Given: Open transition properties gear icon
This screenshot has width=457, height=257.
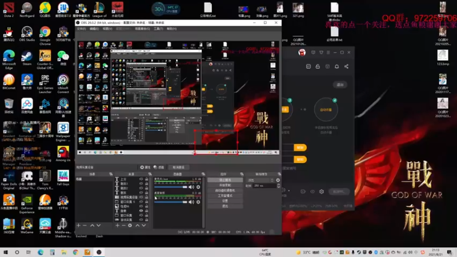Looking at the screenshot, I should (278, 180).
